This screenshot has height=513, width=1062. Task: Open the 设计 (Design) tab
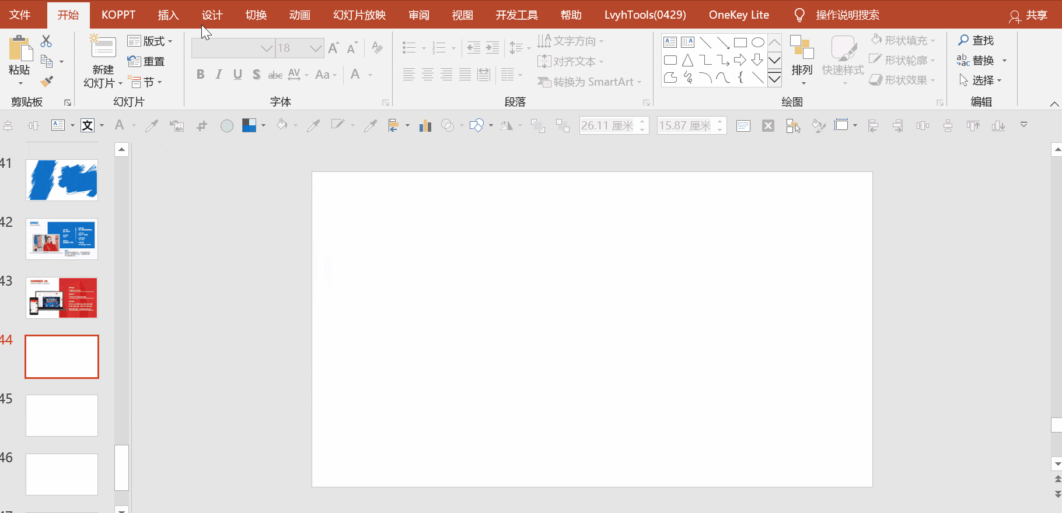[x=212, y=15]
